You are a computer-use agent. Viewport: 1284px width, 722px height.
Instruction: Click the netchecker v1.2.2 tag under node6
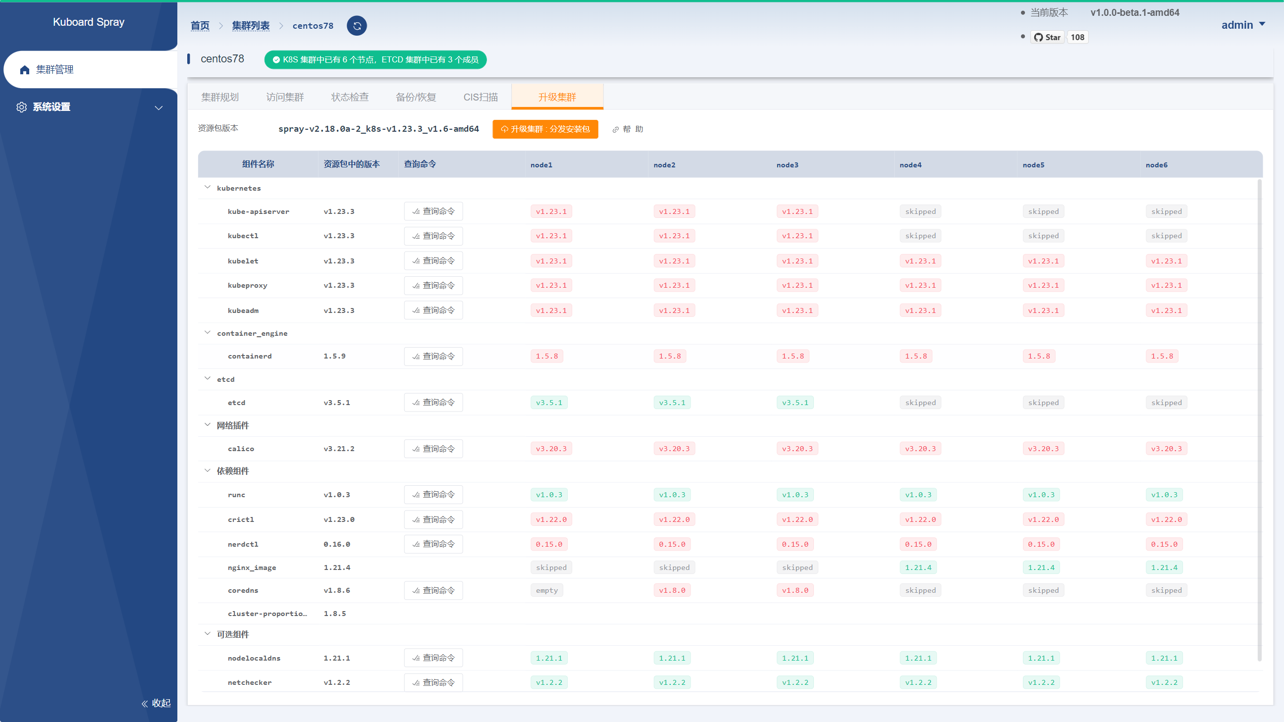click(x=1165, y=683)
